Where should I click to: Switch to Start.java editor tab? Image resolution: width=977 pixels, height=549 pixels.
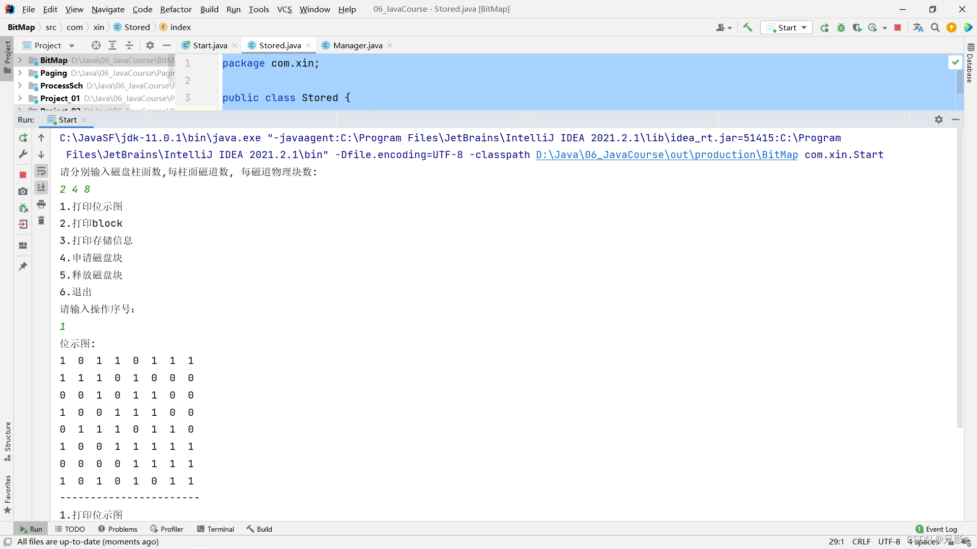[210, 45]
